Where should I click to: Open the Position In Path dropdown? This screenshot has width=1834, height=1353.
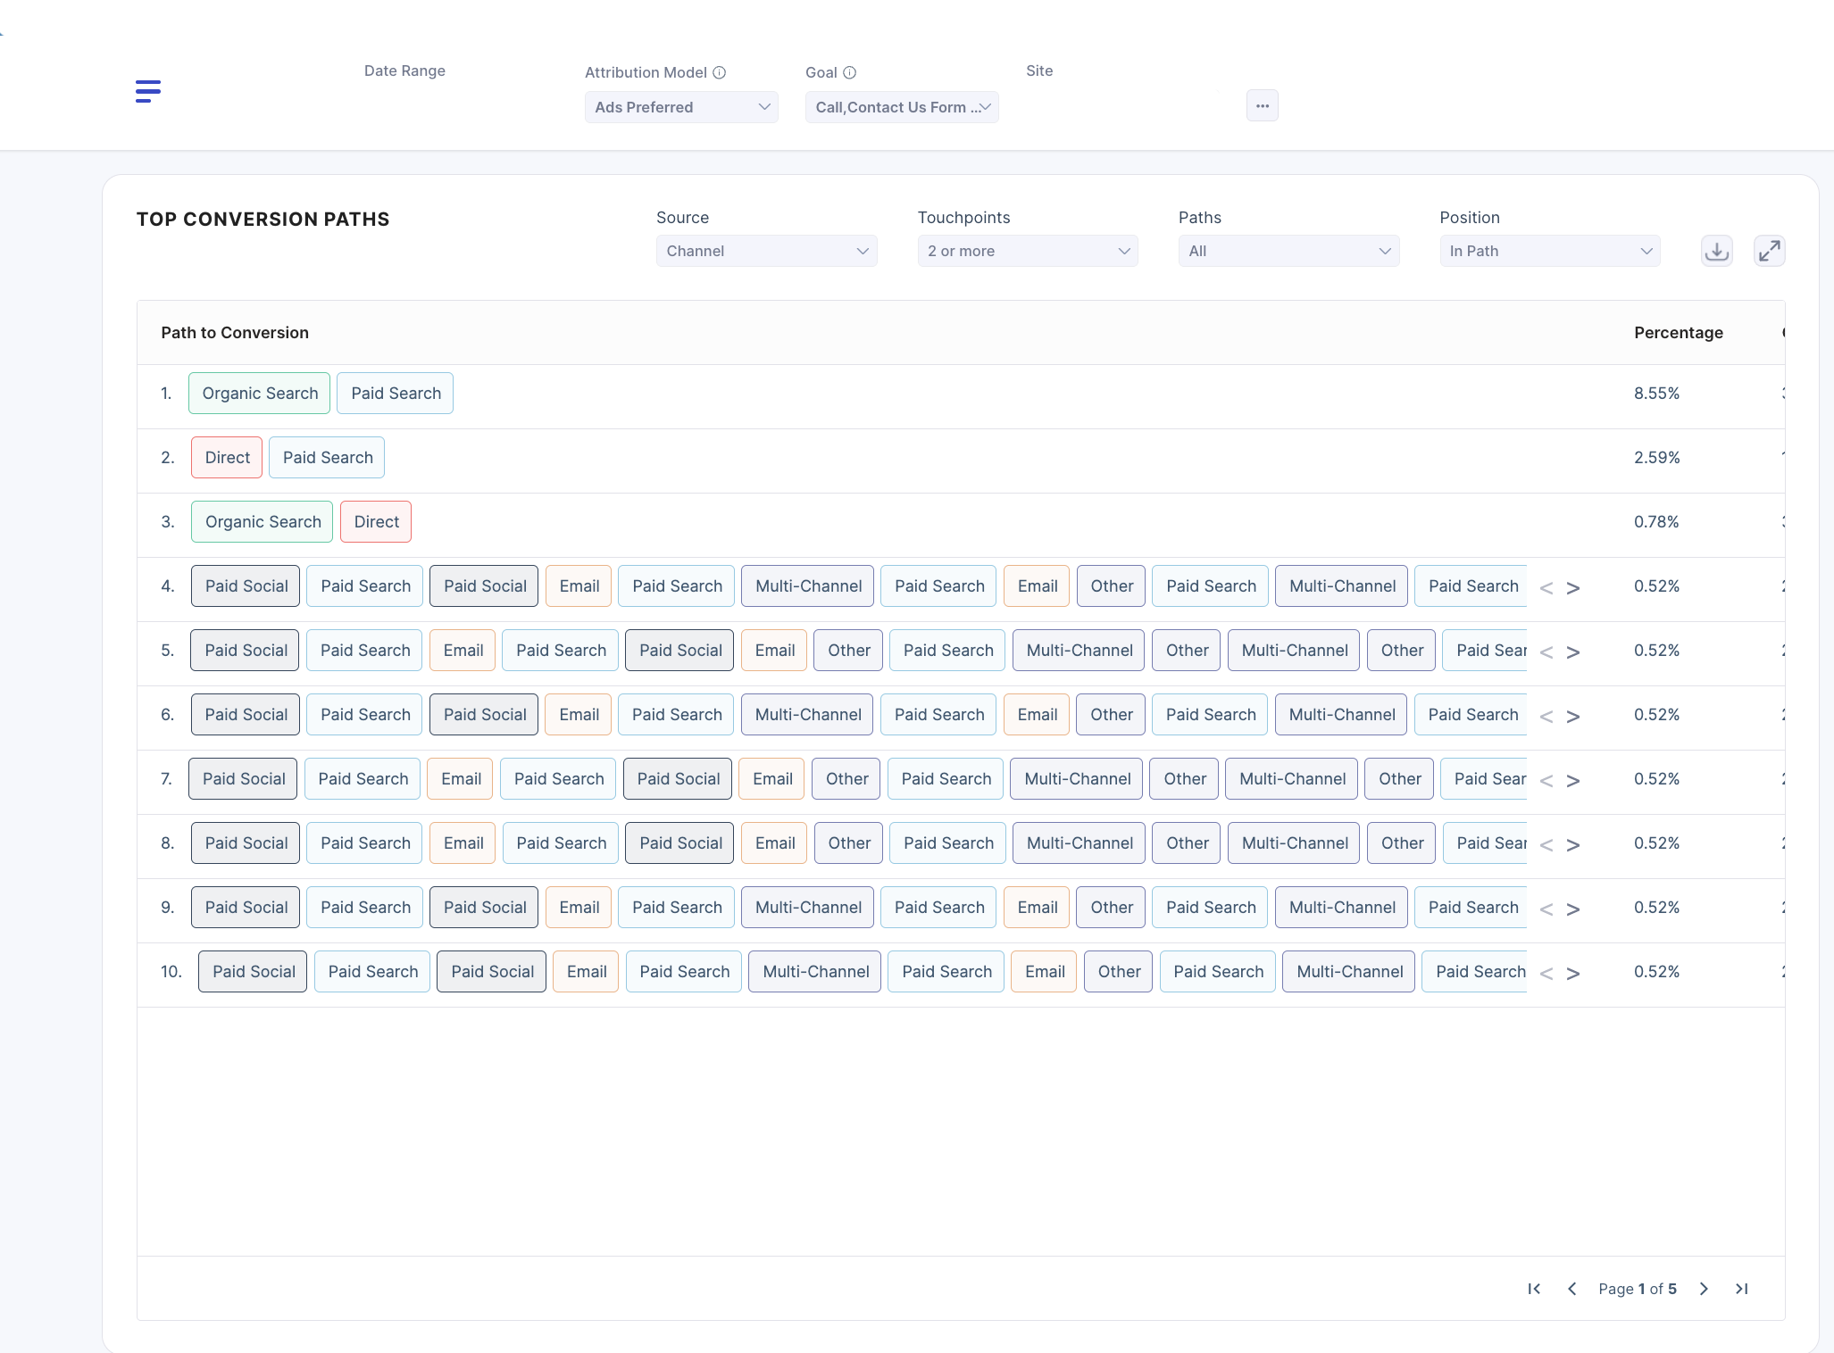coord(1550,252)
